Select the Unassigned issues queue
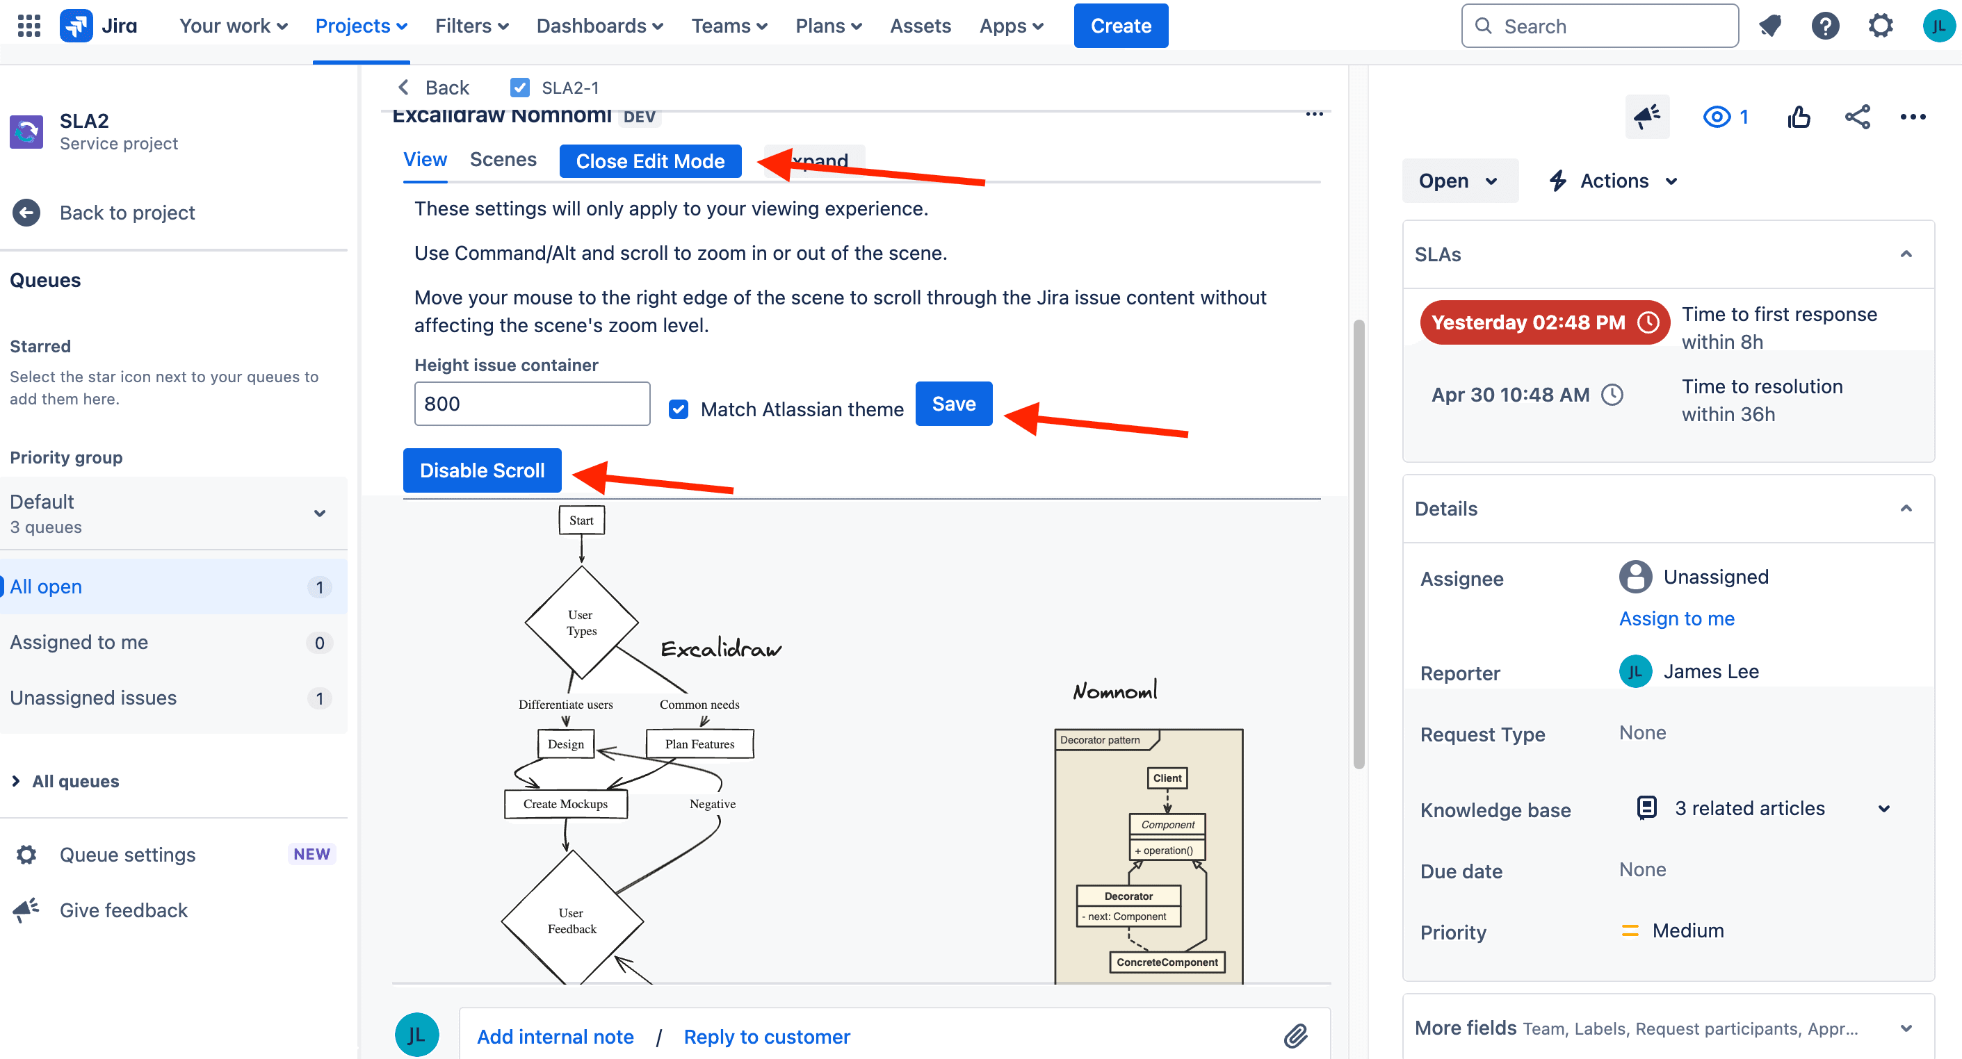Image resolution: width=1962 pixels, height=1059 pixels. [174, 698]
